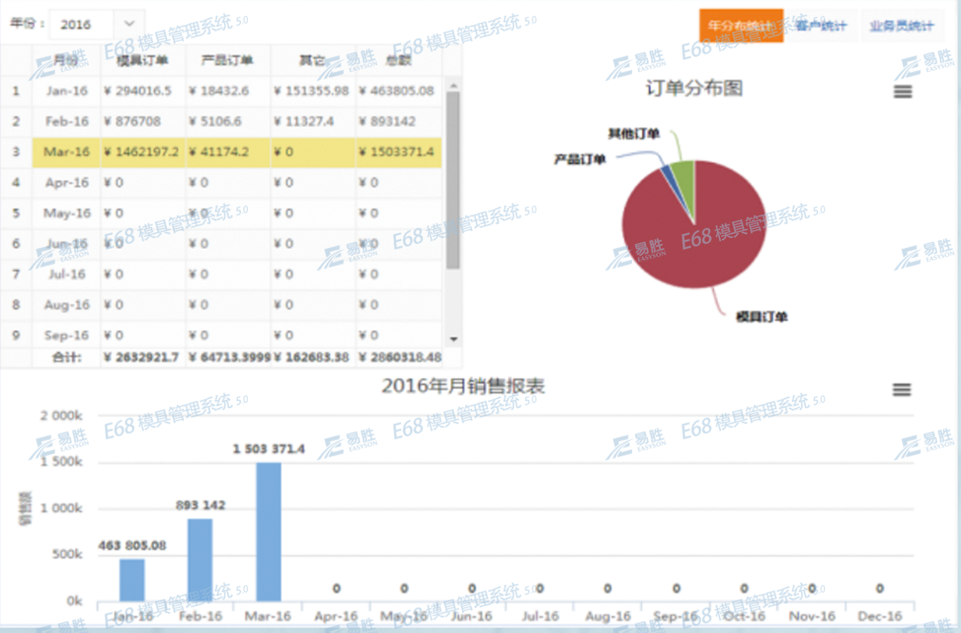Click the 893 142 bar data label

point(201,506)
